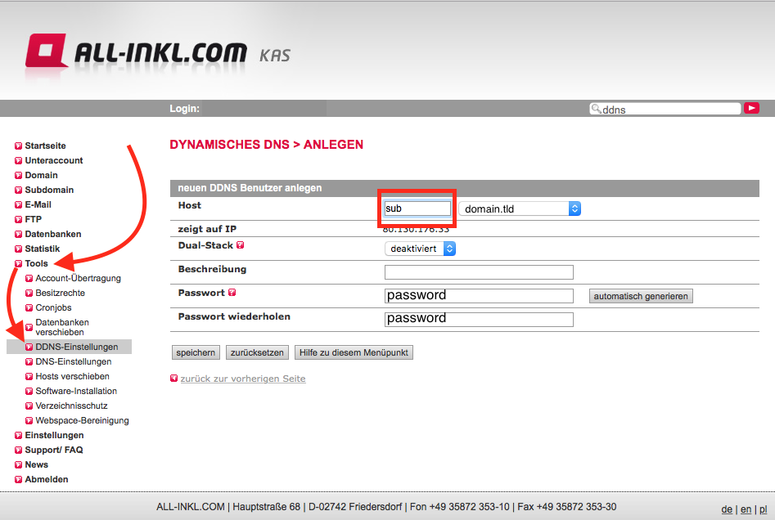Click the red arrow icon beside Datenbanken
This screenshot has height=520, width=775.
pos(18,234)
